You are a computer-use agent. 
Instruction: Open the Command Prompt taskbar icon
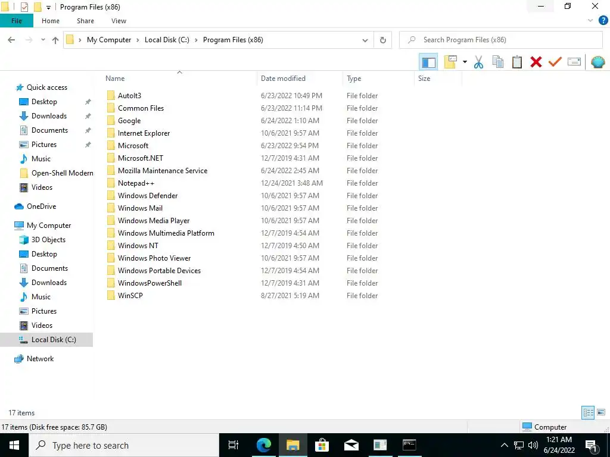(409, 445)
